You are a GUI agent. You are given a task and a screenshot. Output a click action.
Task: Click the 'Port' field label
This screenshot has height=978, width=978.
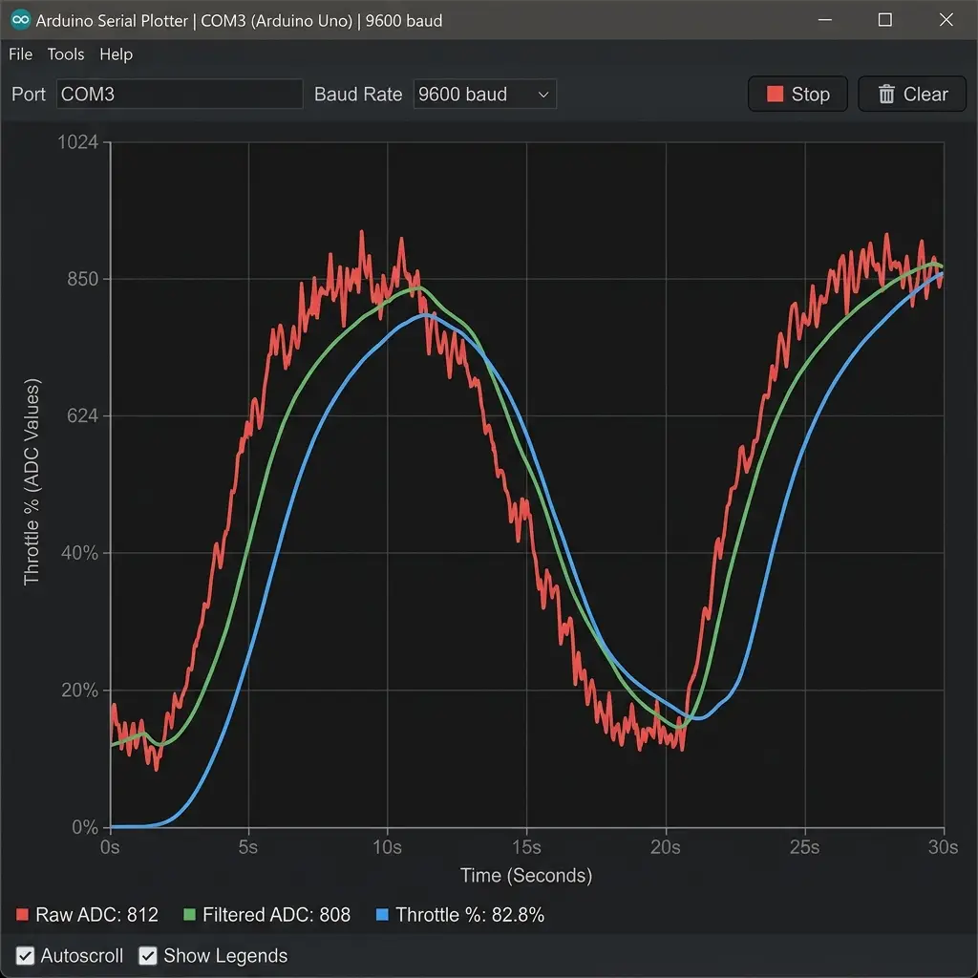point(29,95)
